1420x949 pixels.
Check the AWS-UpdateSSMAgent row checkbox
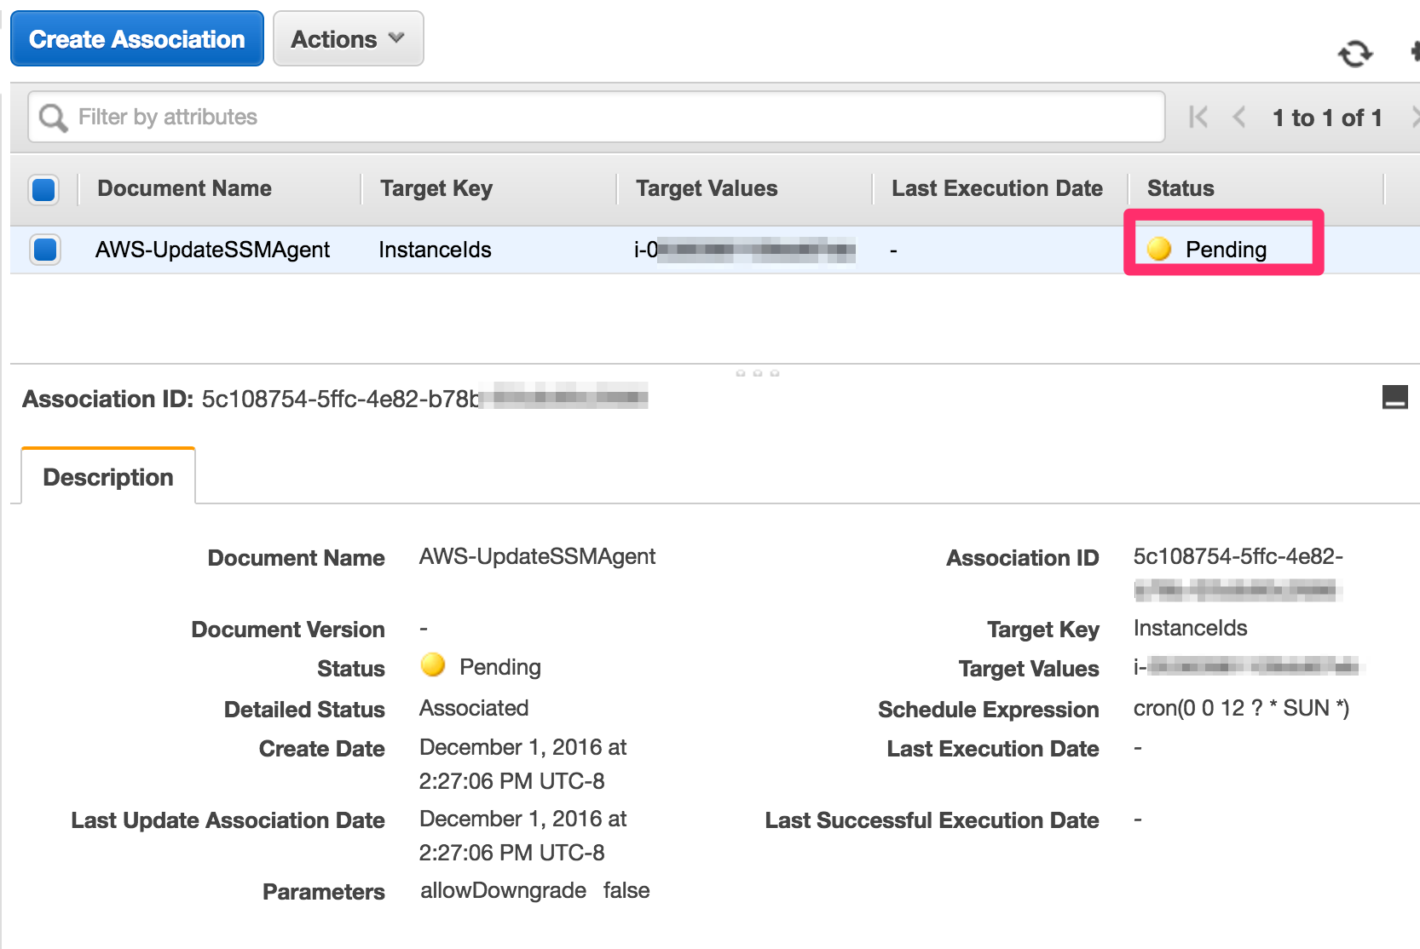point(43,249)
